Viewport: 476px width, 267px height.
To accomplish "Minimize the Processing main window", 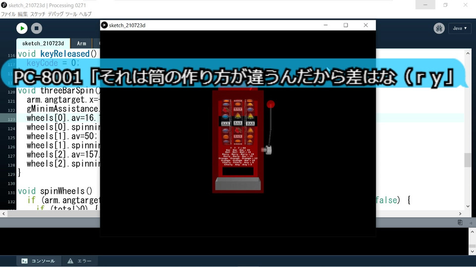I will [425, 5].
